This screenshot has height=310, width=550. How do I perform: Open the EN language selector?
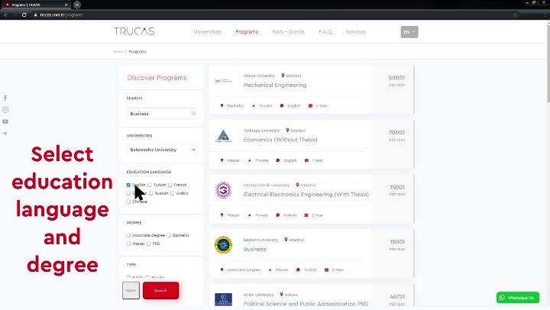point(409,32)
